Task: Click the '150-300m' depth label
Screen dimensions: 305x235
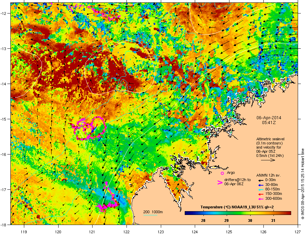Action: tap(273, 194)
